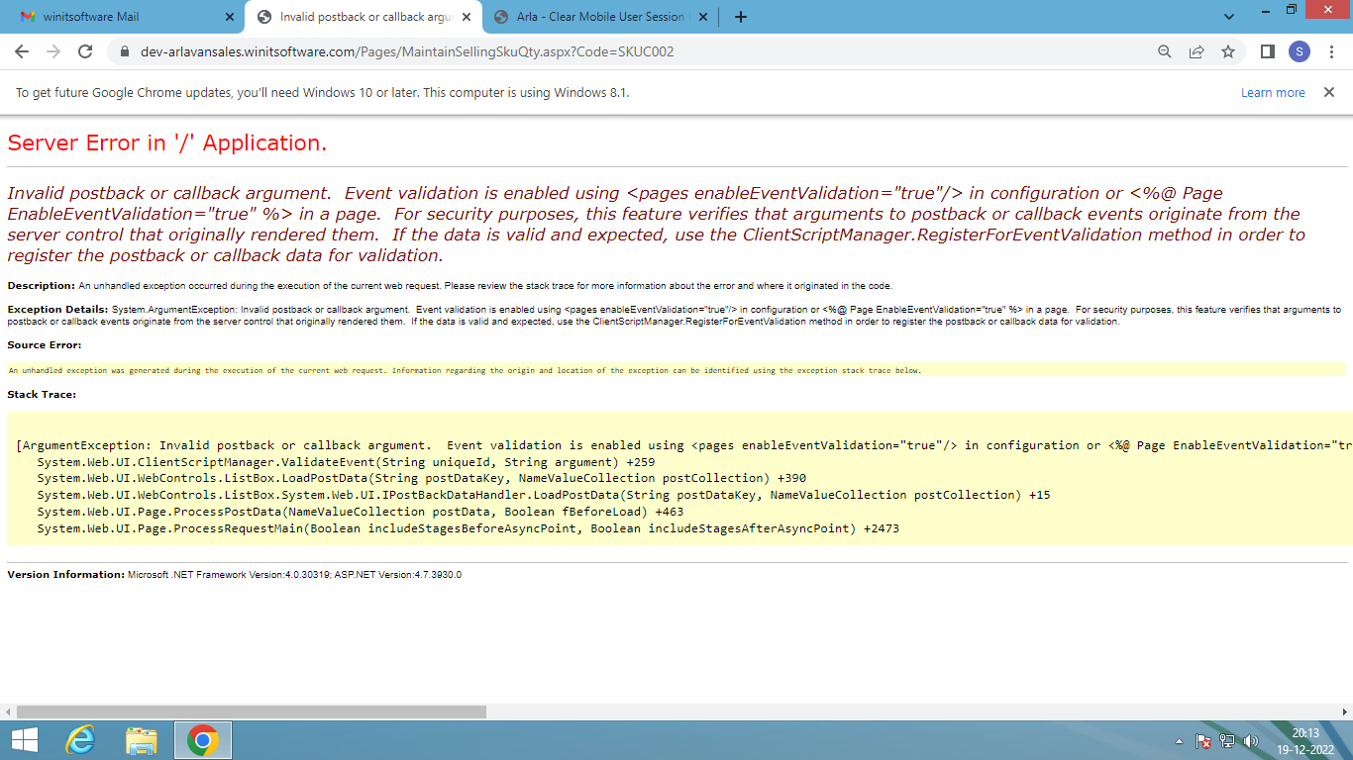Switch to winitsoftware Mail tab

tap(119, 17)
